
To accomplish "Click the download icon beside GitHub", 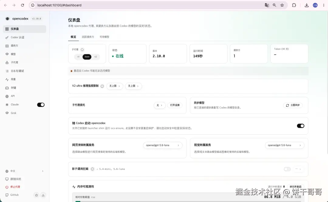I will 43,195.
